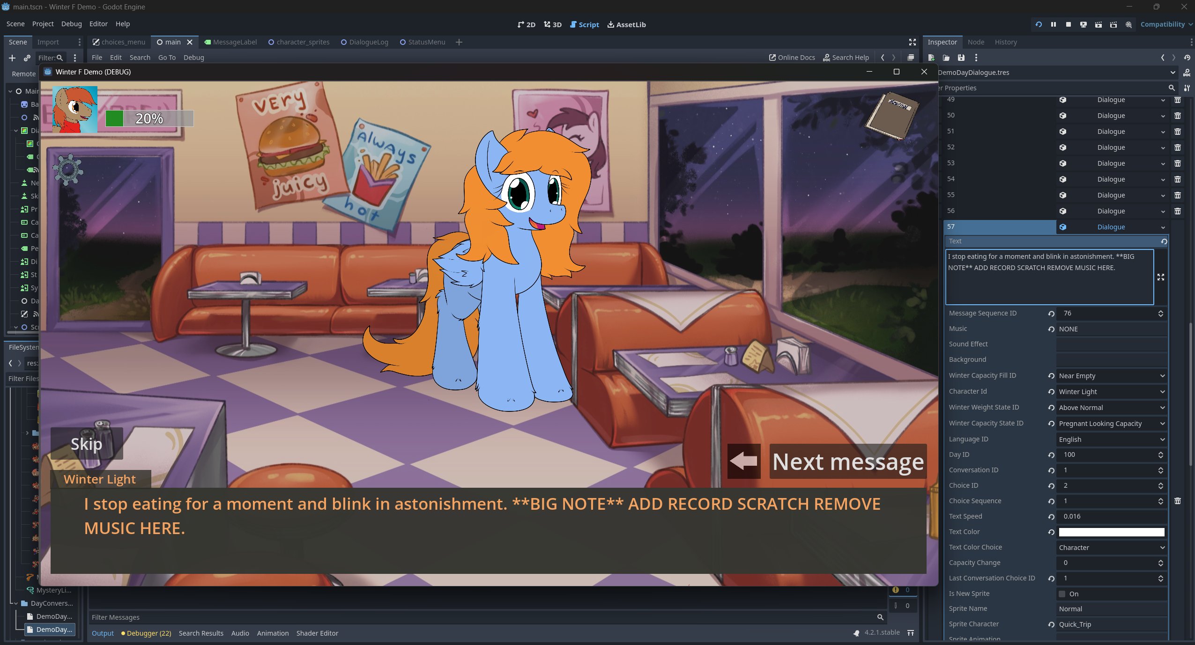
Task: Pause the running project
Action: click(1053, 24)
